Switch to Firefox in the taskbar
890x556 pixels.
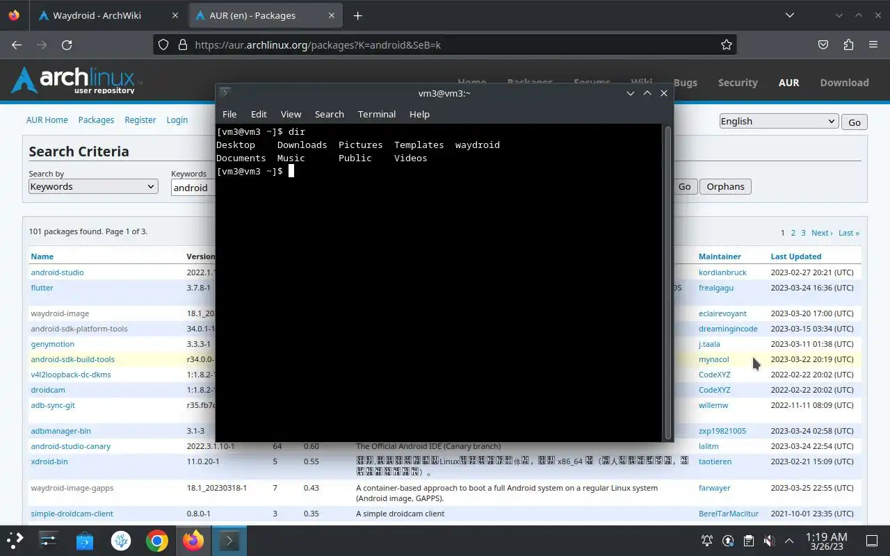193,540
